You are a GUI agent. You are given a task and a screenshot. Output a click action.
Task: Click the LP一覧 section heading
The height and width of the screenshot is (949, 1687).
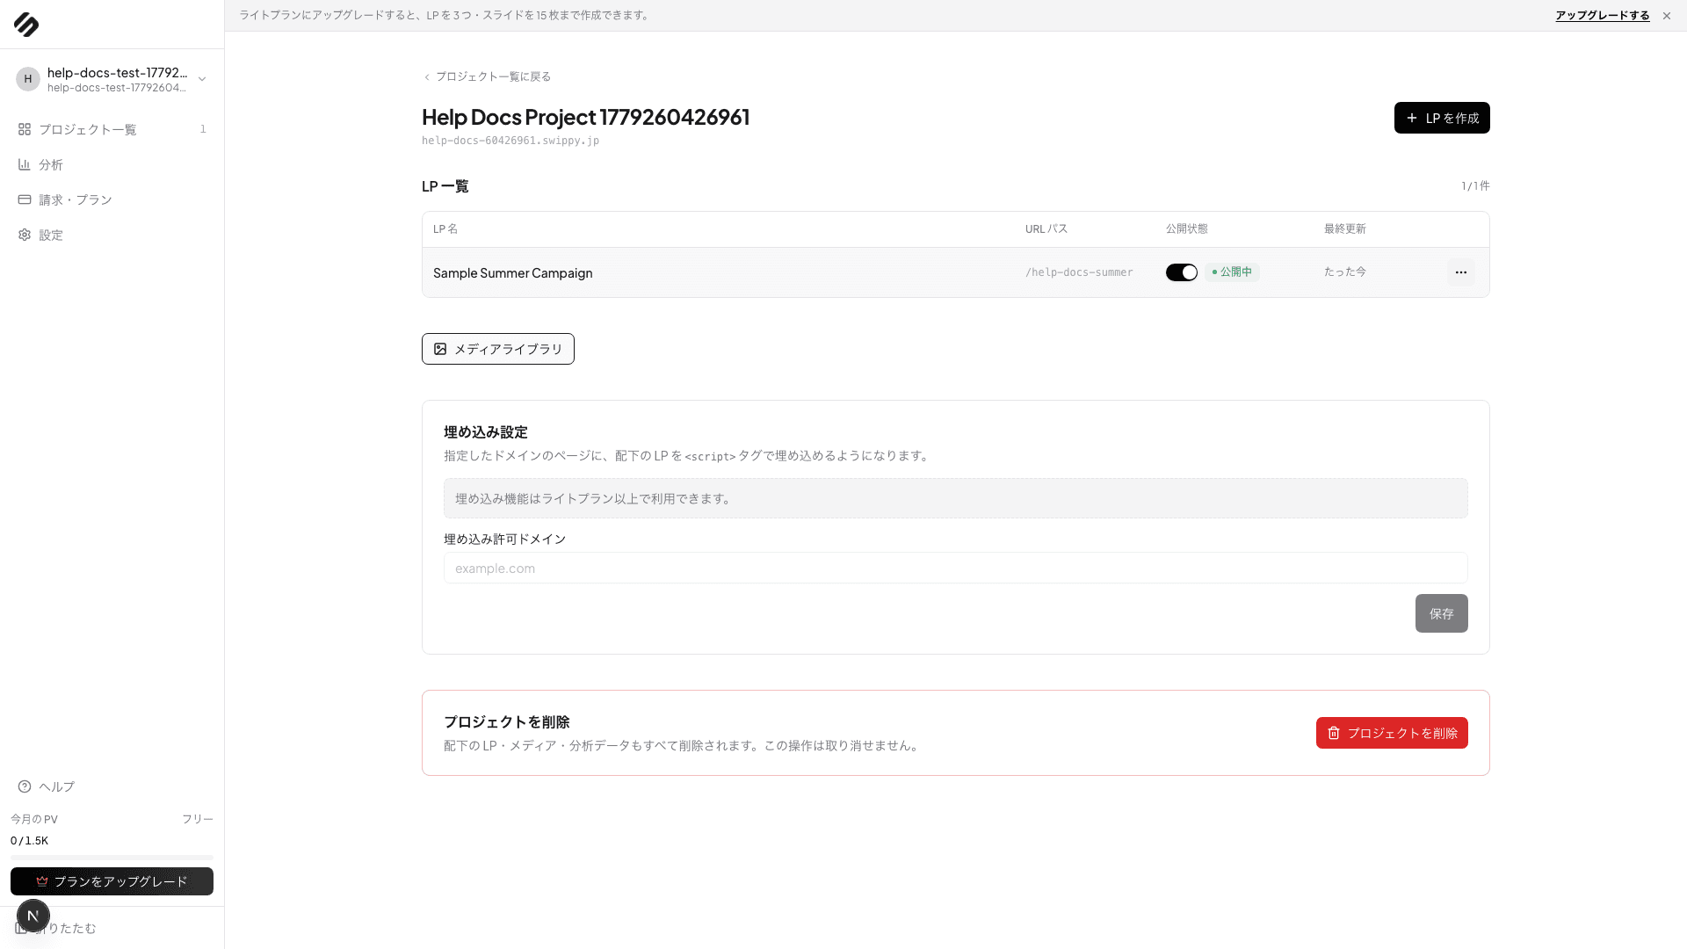pos(445,186)
